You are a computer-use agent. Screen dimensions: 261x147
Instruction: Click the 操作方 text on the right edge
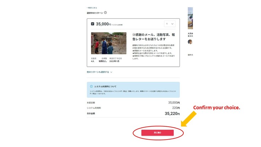click(190, 55)
